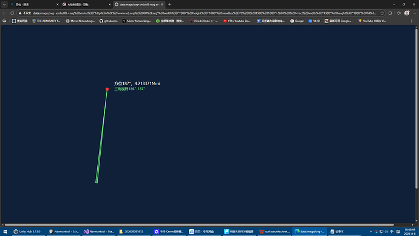Click the bearing 187° distance label
Image resolution: width=419 pixels, height=236 pixels.
(137, 83)
